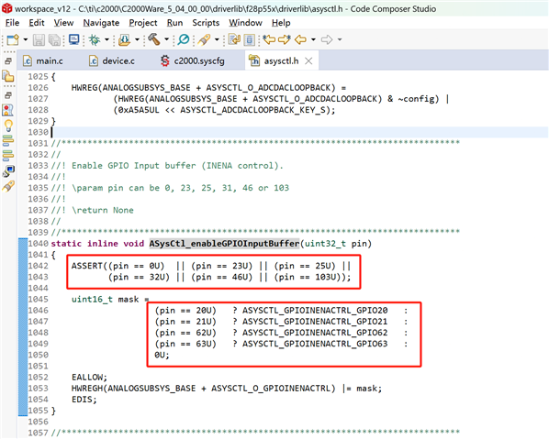Open the flashlight tool icon in toolbar
The height and width of the screenshot is (439, 549).
[x=204, y=39]
